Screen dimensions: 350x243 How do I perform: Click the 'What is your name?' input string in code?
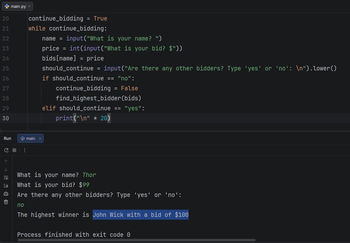pyautogui.click(x=122, y=38)
